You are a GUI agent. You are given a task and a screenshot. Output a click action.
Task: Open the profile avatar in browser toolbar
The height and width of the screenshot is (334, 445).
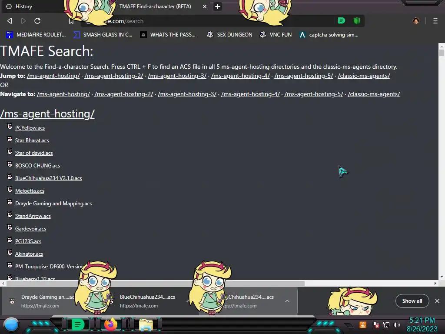[416, 21]
